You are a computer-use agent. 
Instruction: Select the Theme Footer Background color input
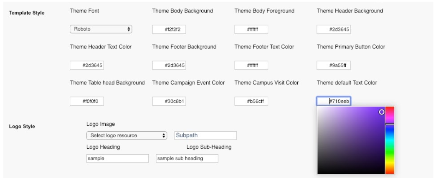coord(169,65)
